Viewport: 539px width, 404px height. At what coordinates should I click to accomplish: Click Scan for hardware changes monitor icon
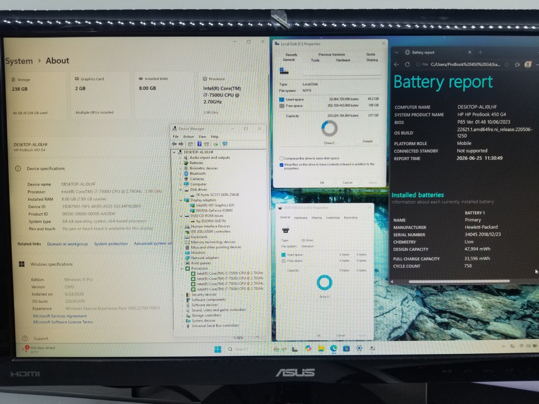pos(225,144)
